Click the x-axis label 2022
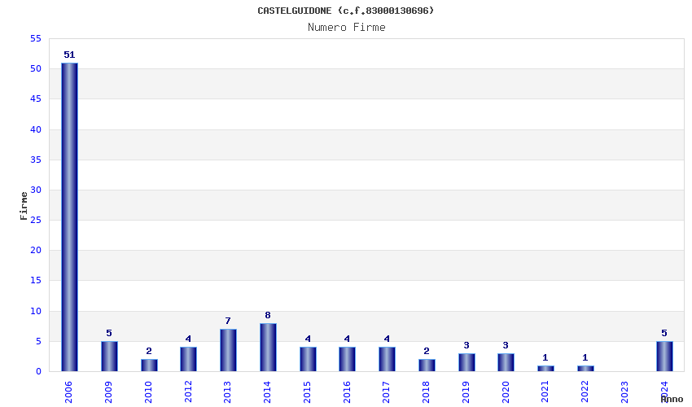Image resolution: width=692 pixels, height=407 pixels. click(x=585, y=392)
